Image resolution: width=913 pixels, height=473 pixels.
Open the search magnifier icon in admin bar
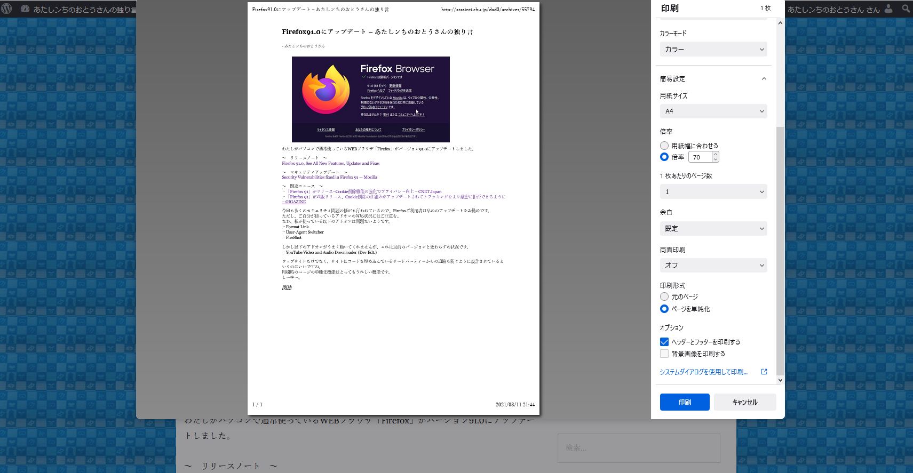(906, 9)
